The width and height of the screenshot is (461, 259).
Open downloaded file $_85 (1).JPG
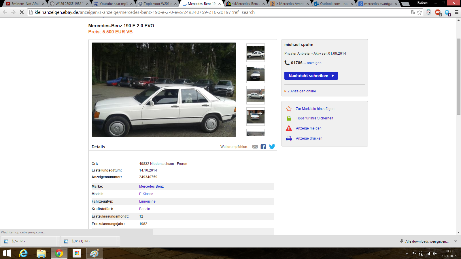pyautogui.click(x=89, y=241)
